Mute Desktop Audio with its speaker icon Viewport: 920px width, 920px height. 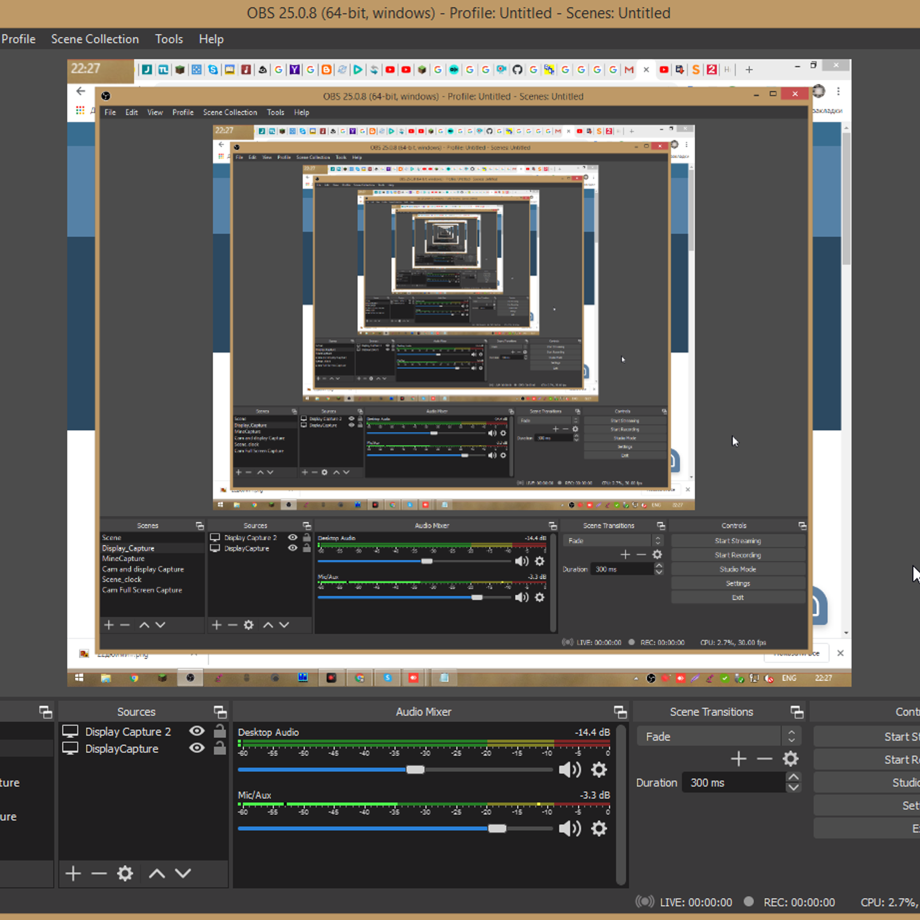click(569, 769)
